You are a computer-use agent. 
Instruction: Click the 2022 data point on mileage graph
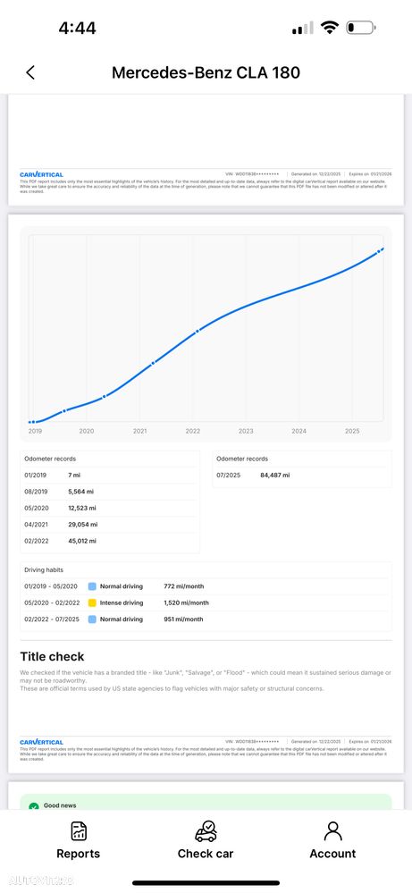pyautogui.click(x=198, y=331)
